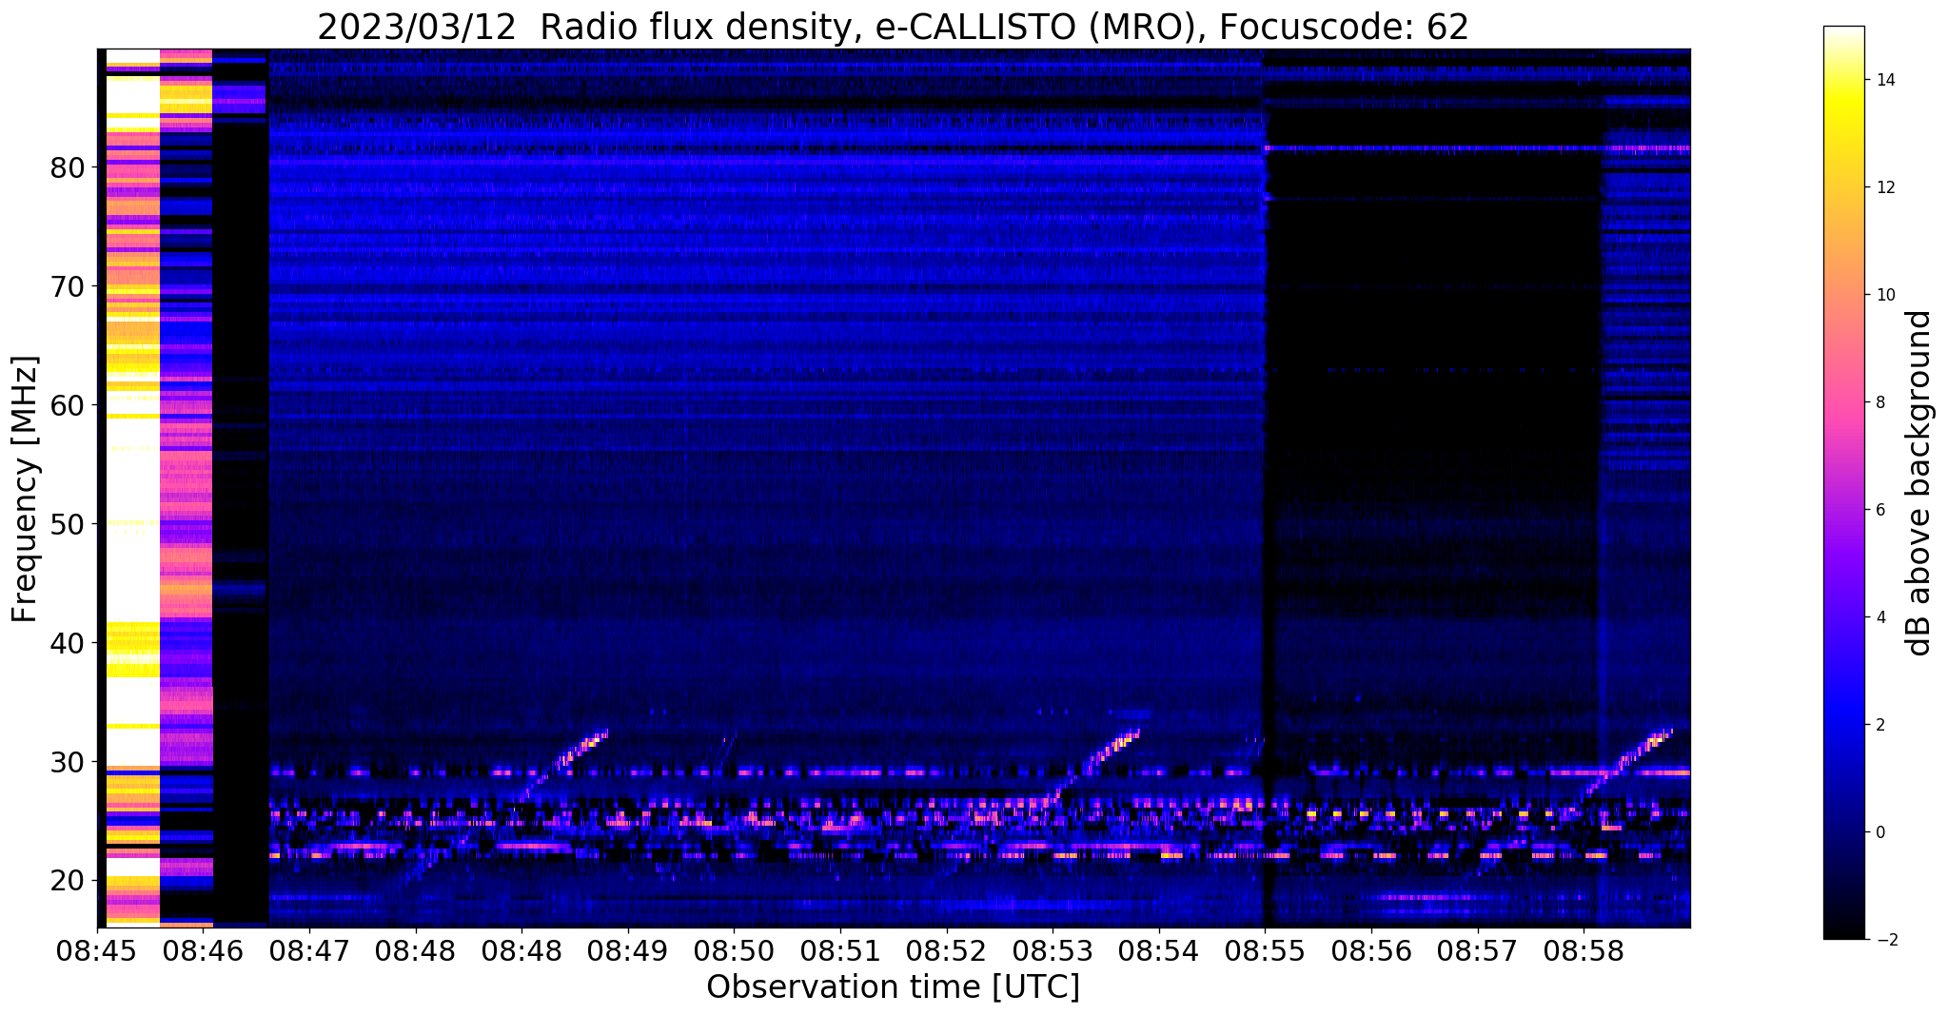Click the 'Observation time [UTC]' x-axis label
1948x1015 pixels.
click(x=894, y=987)
